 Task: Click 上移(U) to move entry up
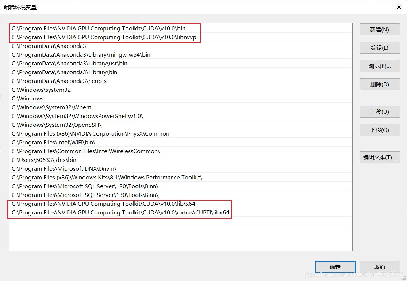point(380,111)
